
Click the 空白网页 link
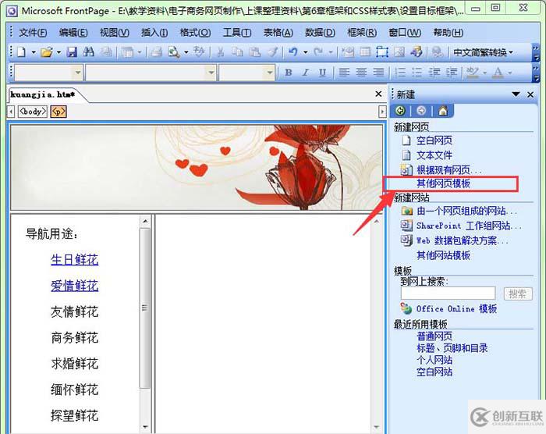[x=434, y=141]
